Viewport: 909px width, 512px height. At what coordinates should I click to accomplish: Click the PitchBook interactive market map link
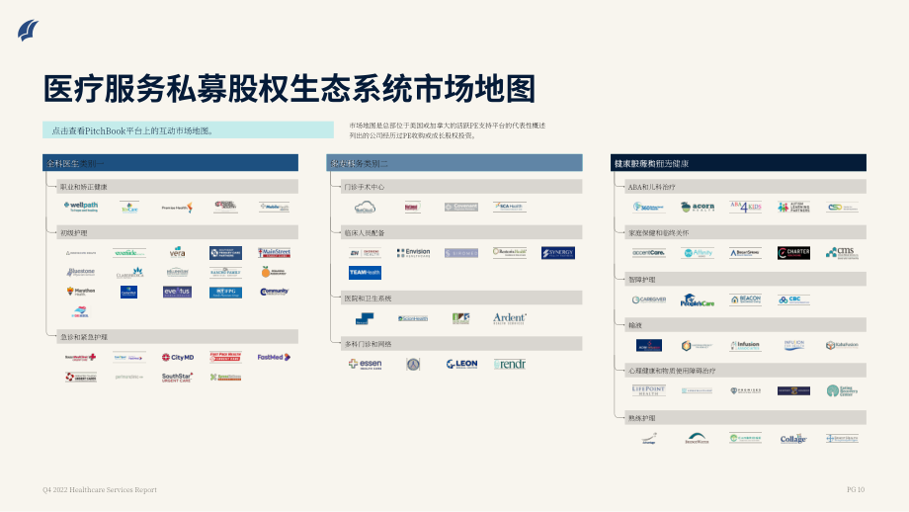tap(188, 130)
